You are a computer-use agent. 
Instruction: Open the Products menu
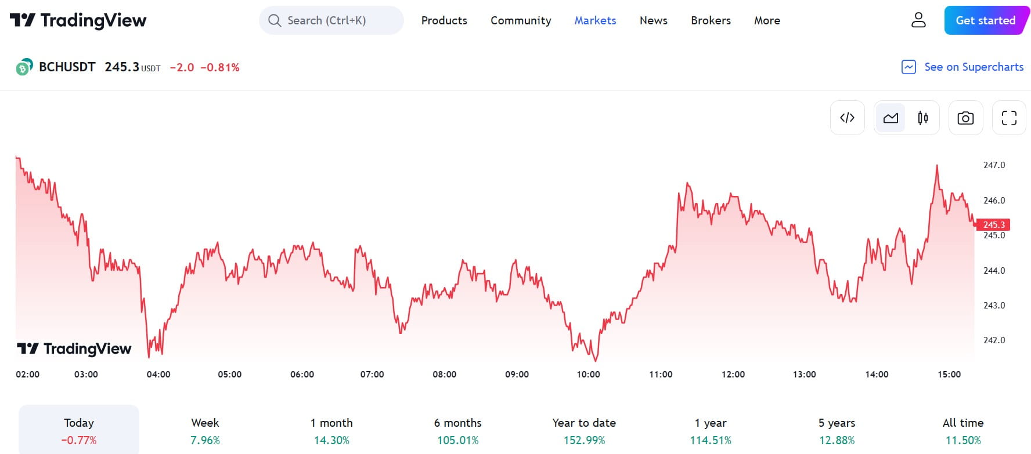tap(444, 20)
